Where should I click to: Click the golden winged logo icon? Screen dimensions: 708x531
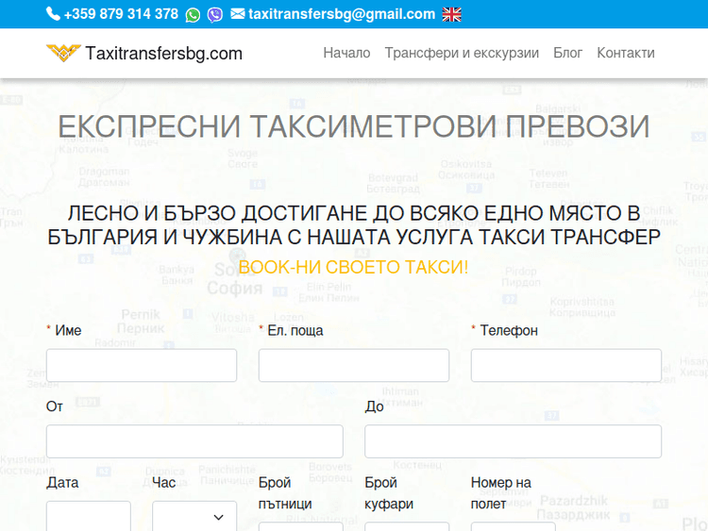63,53
